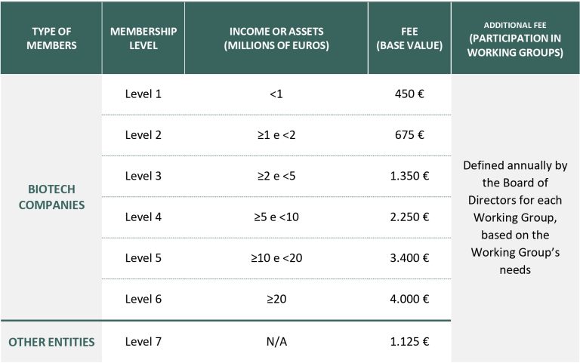
Task: Click the Other Entities cell
Action: pyautogui.click(x=51, y=342)
